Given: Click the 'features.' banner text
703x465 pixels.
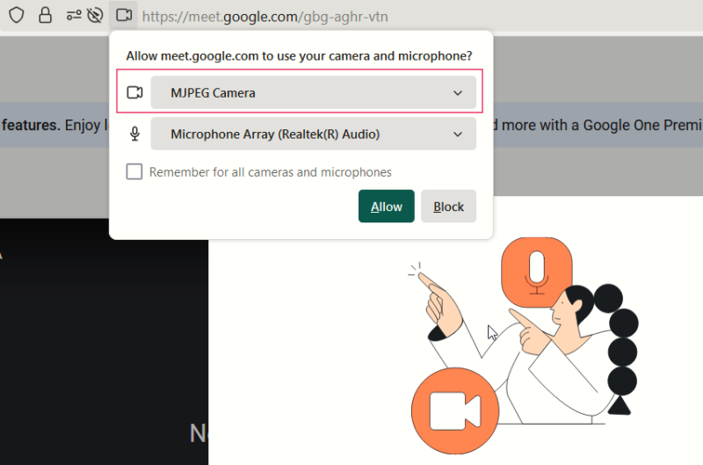Looking at the screenshot, I should (x=31, y=125).
